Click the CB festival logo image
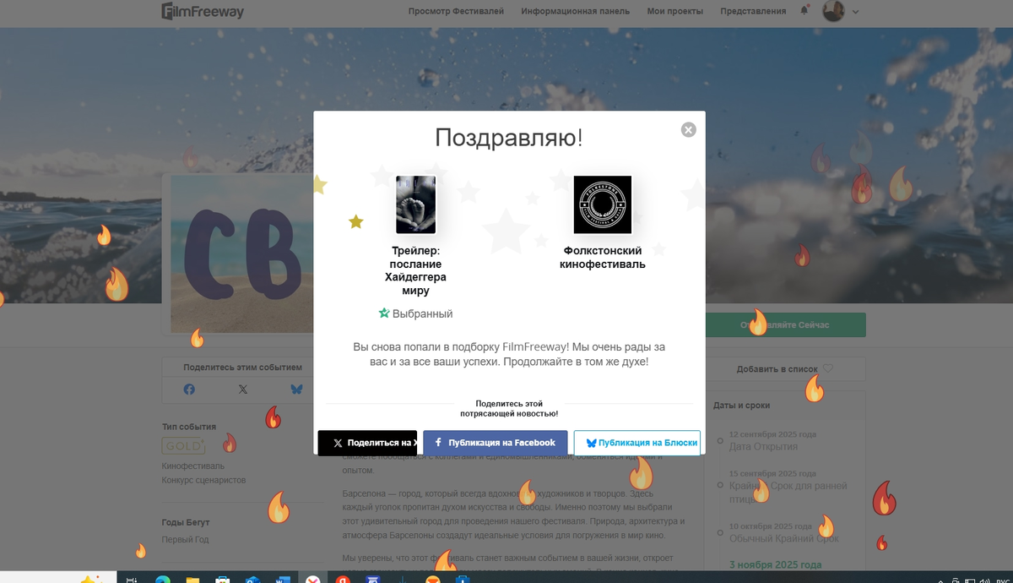 [x=242, y=253]
